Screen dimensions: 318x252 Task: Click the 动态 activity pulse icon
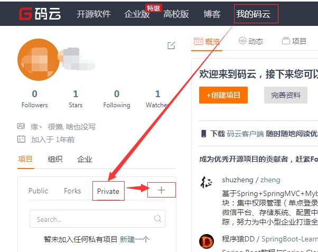coord(242,41)
